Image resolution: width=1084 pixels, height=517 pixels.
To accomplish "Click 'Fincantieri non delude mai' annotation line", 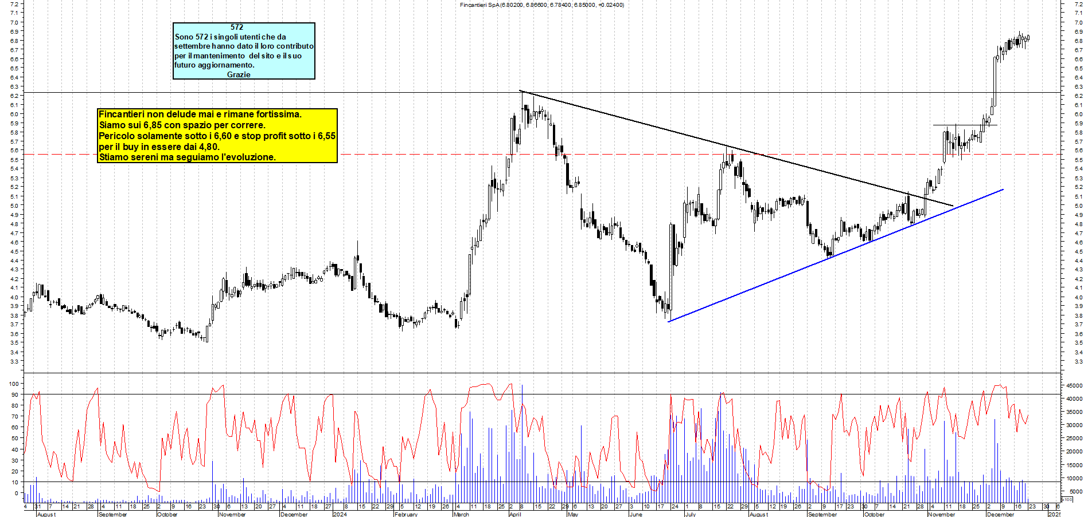I will tap(200, 114).
